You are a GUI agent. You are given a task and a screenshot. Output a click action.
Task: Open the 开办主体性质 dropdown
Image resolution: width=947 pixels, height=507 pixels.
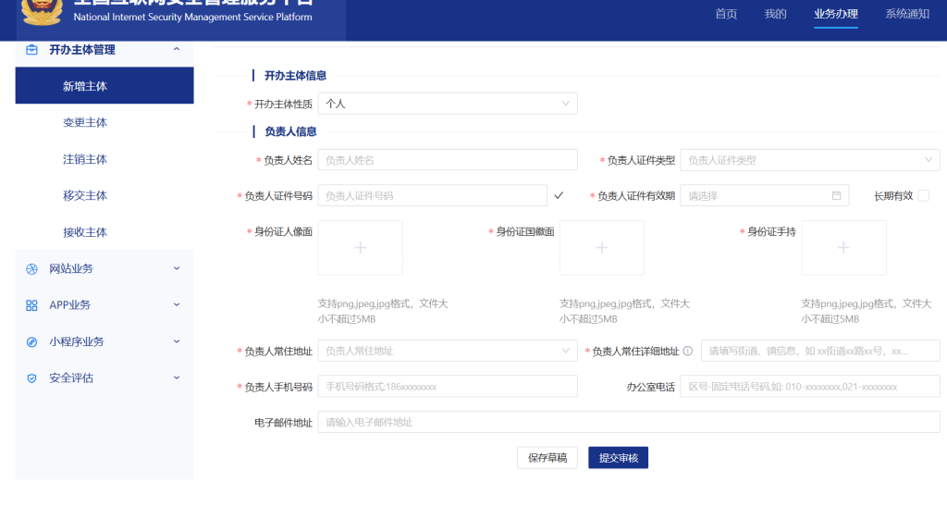coord(448,104)
